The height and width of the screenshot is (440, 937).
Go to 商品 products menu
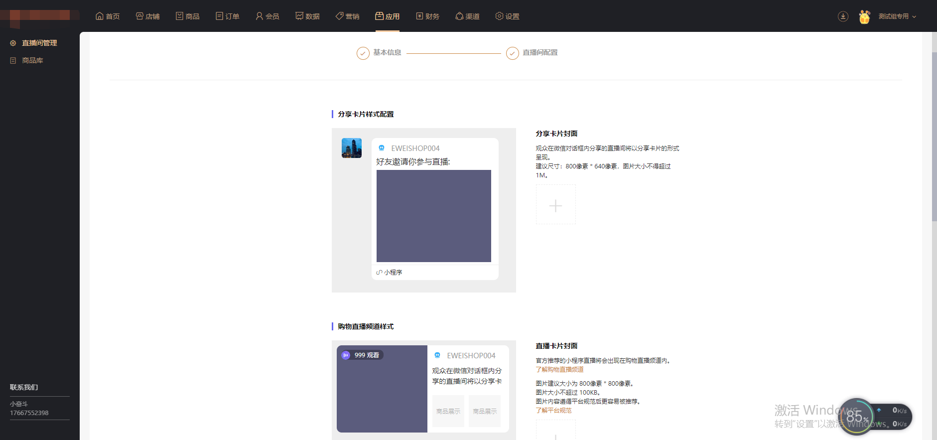[187, 16]
